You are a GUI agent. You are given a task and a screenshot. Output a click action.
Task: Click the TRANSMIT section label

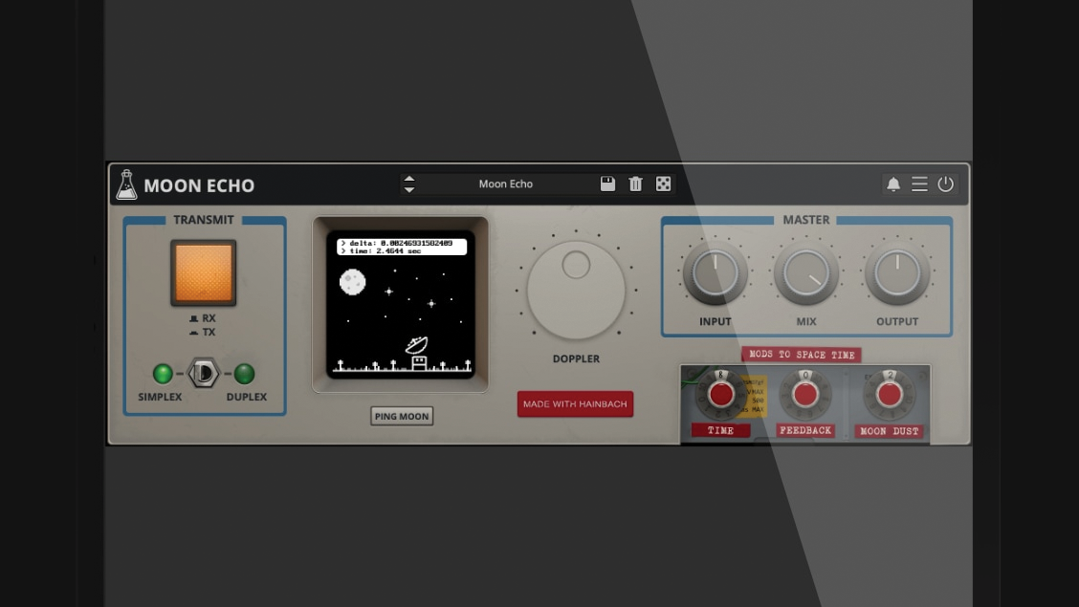click(x=204, y=219)
